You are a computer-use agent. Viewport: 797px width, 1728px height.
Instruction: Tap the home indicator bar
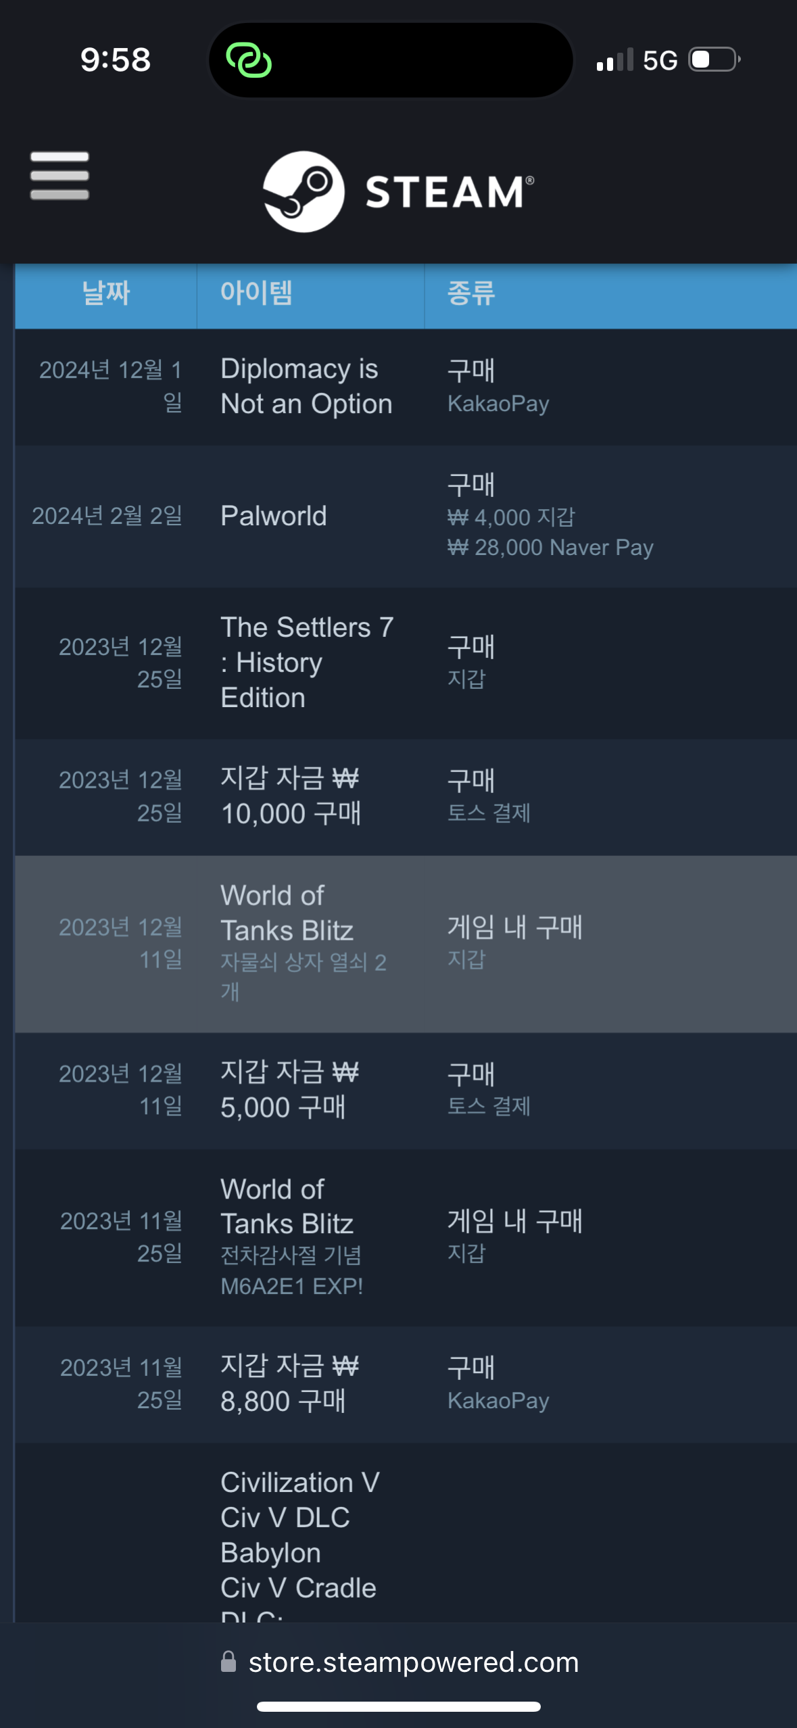click(399, 1706)
